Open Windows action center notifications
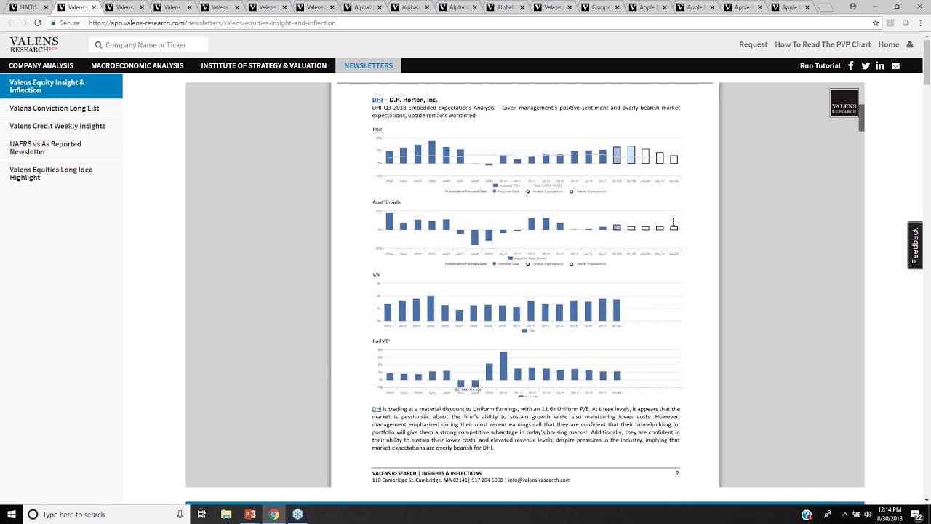 pyautogui.click(x=916, y=515)
